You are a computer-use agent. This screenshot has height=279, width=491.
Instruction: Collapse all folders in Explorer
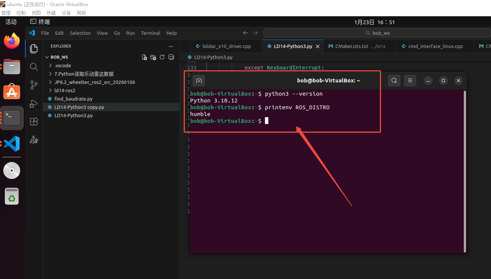point(171,57)
